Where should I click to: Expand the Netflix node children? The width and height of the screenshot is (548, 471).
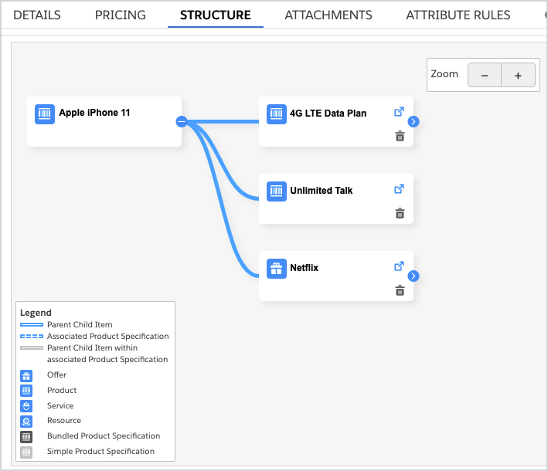point(413,276)
